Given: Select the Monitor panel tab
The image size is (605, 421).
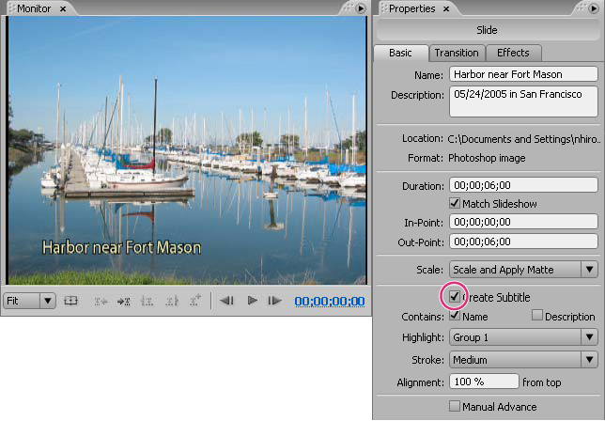Looking at the screenshot, I should coord(34,8).
